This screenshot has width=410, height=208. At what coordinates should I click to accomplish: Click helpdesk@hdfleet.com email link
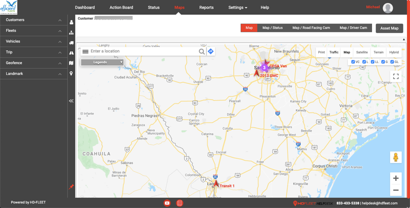point(380,203)
